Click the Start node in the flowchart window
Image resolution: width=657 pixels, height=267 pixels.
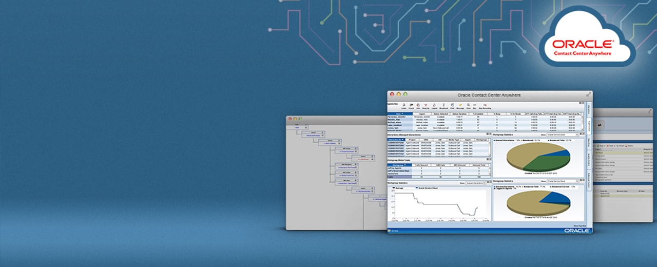point(297,127)
